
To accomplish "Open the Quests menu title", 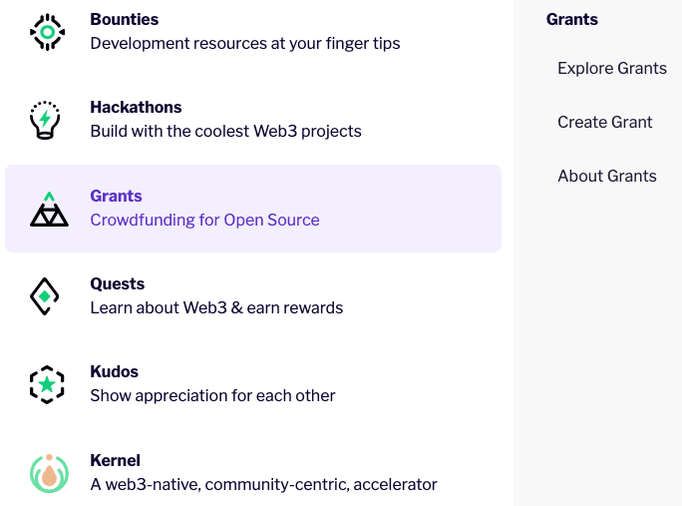I will click(117, 283).
